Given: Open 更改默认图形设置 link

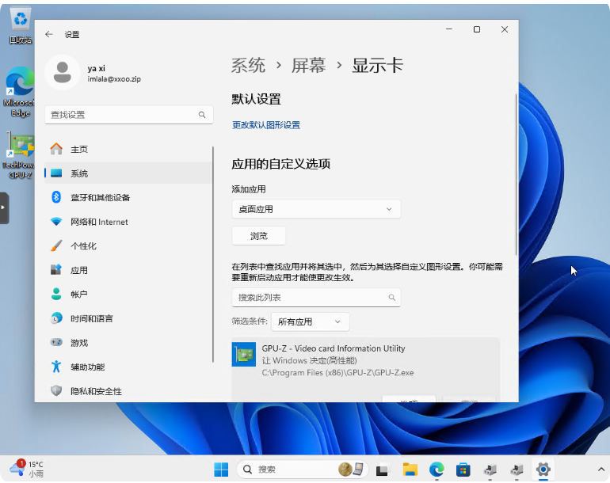Looking at the screenshot, I should 266,125.
